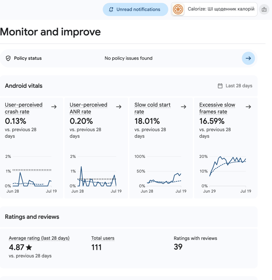Open policy status details arrow button
272x280 pixels.
click(248, 58)
